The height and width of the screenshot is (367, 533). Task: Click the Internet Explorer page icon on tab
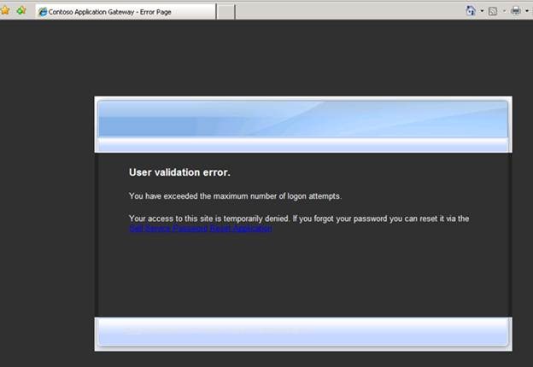(x=43, y=12)
